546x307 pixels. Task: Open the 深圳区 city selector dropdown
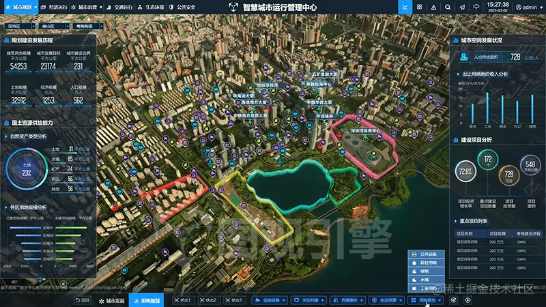pyautogui.click(x=20, y=26)
